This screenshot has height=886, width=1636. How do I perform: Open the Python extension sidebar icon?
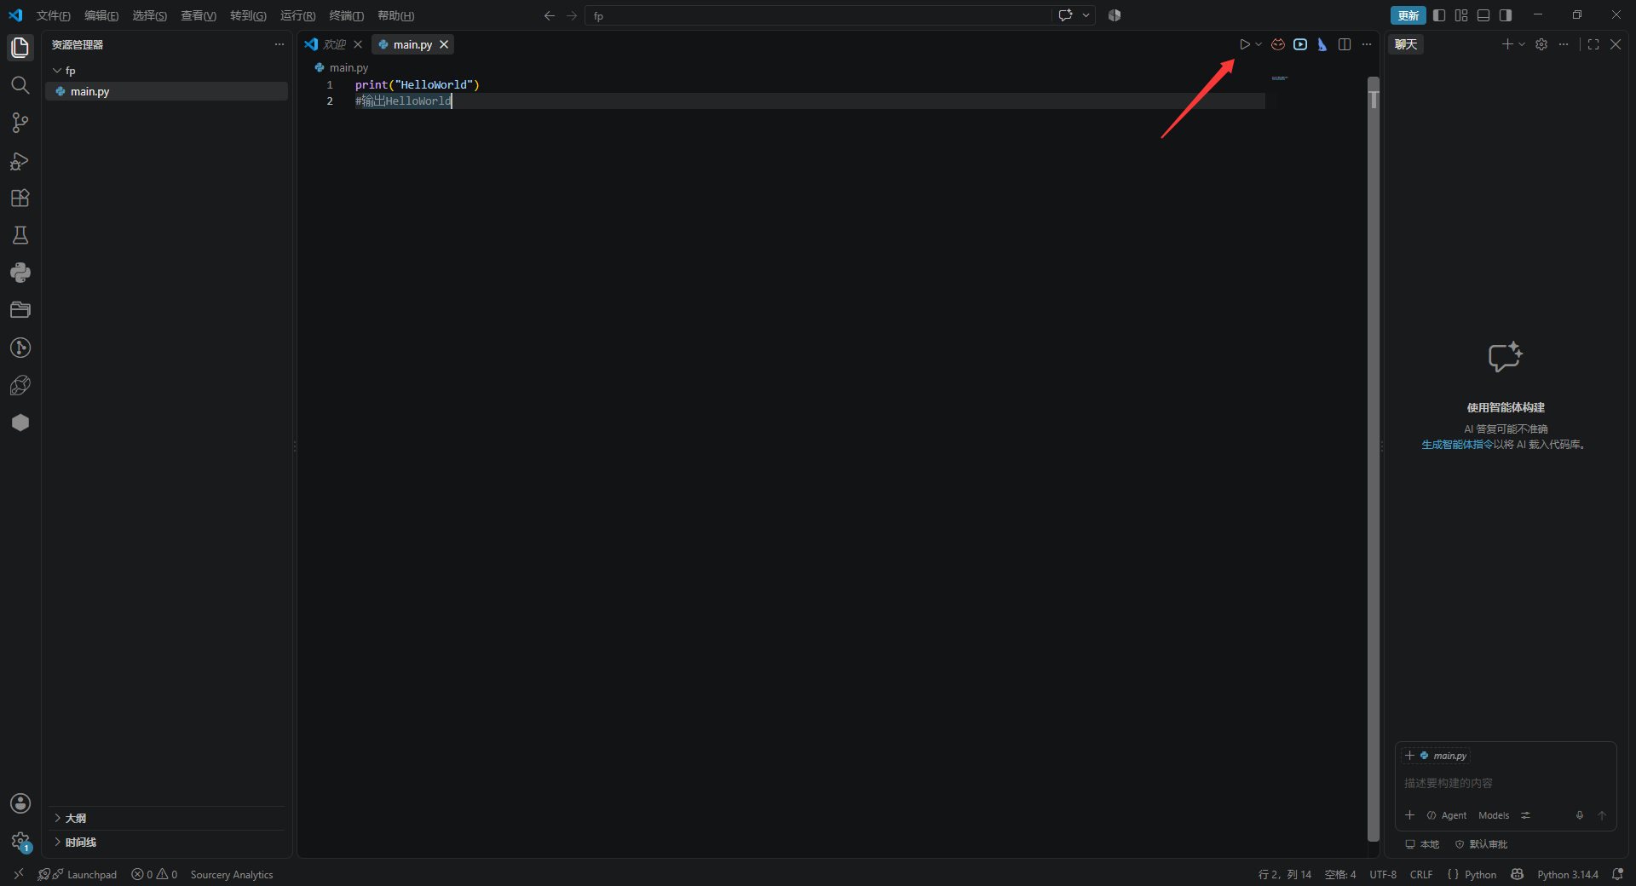tap(20, 273)
